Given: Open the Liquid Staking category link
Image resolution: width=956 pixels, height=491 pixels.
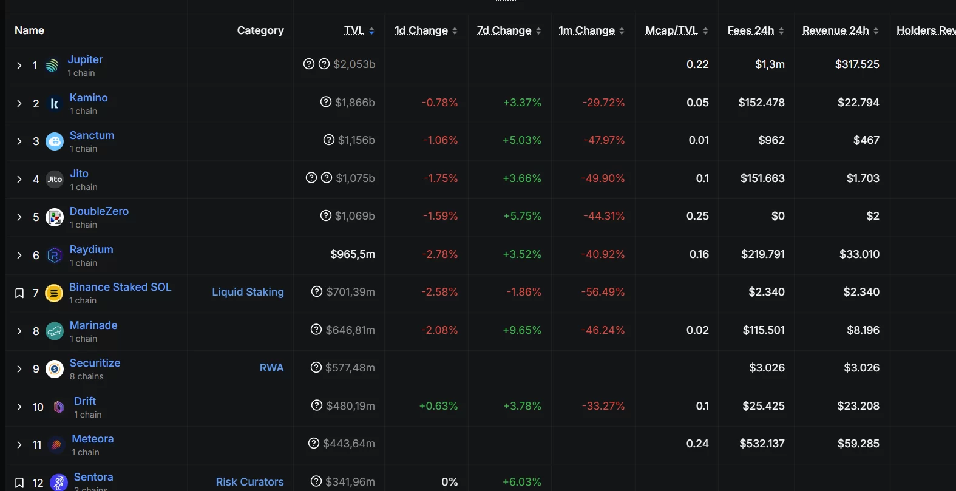Looking at the screenshot, I should coord(248,292).
